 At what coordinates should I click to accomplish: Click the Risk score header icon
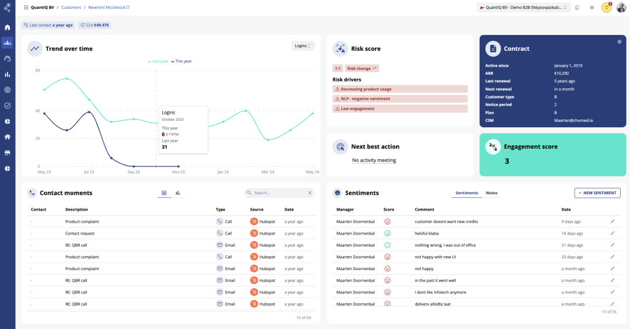coord(340,48)
